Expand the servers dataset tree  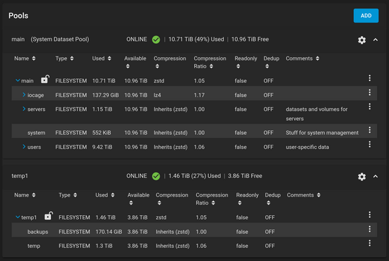pyautogui.click(x=24, y=109)
